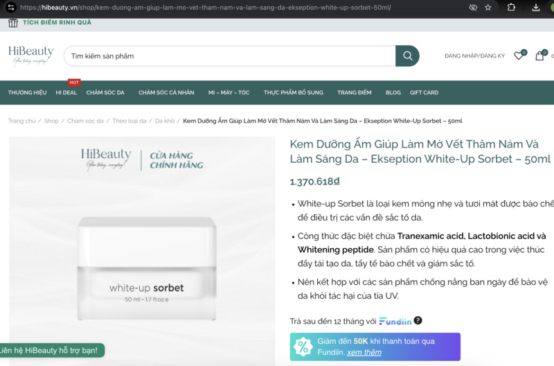Open the Chăm sóc cá nhân menu
The height and width of the screenshot is (366, 554).
[166, 93]
